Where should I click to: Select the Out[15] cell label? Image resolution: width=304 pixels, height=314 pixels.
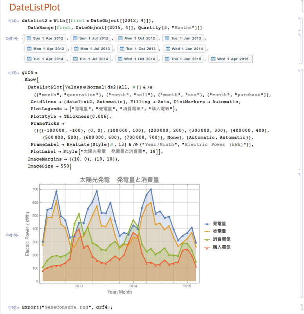[12, 235]
